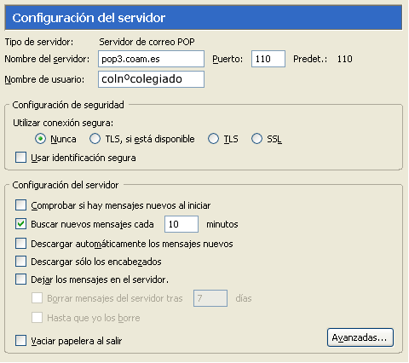The image size is (409, 363).
Task: Check Descargar sólo los encabezados
Action: pyautogui.click(x=20, y=262)
